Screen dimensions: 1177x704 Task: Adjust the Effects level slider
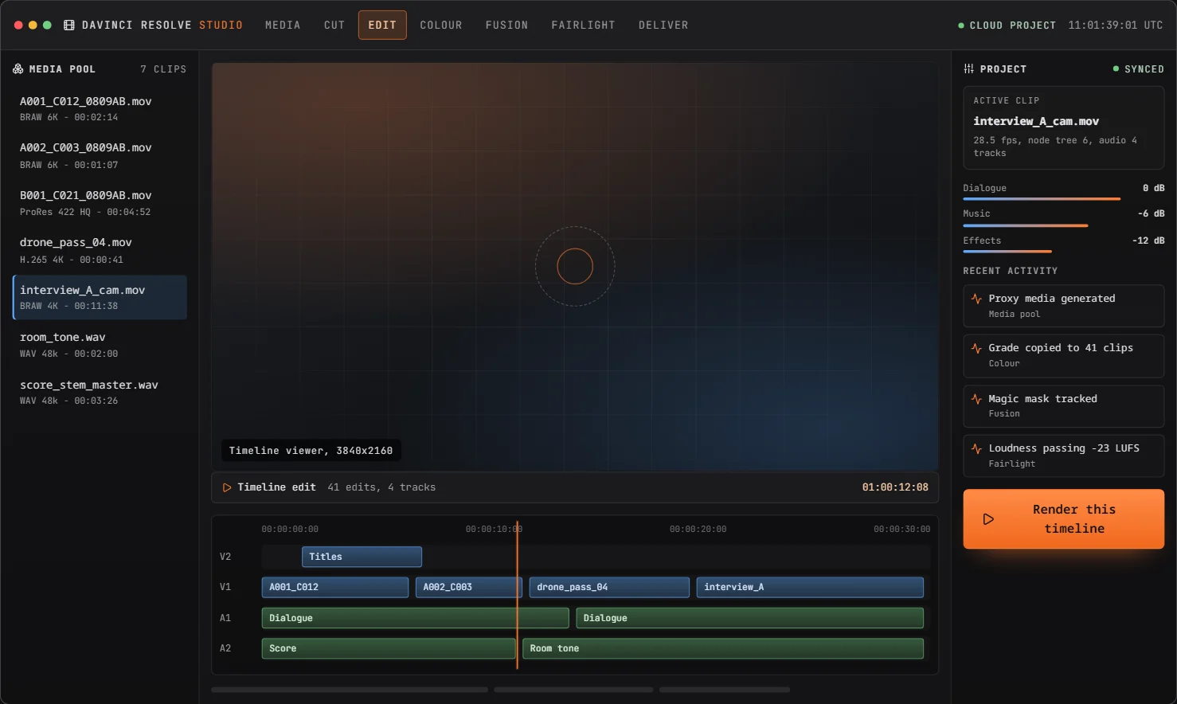tap(1007, 252)
